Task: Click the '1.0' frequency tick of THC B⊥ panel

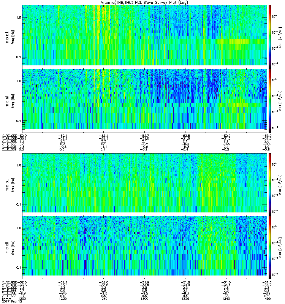Action: pos(19,165)
